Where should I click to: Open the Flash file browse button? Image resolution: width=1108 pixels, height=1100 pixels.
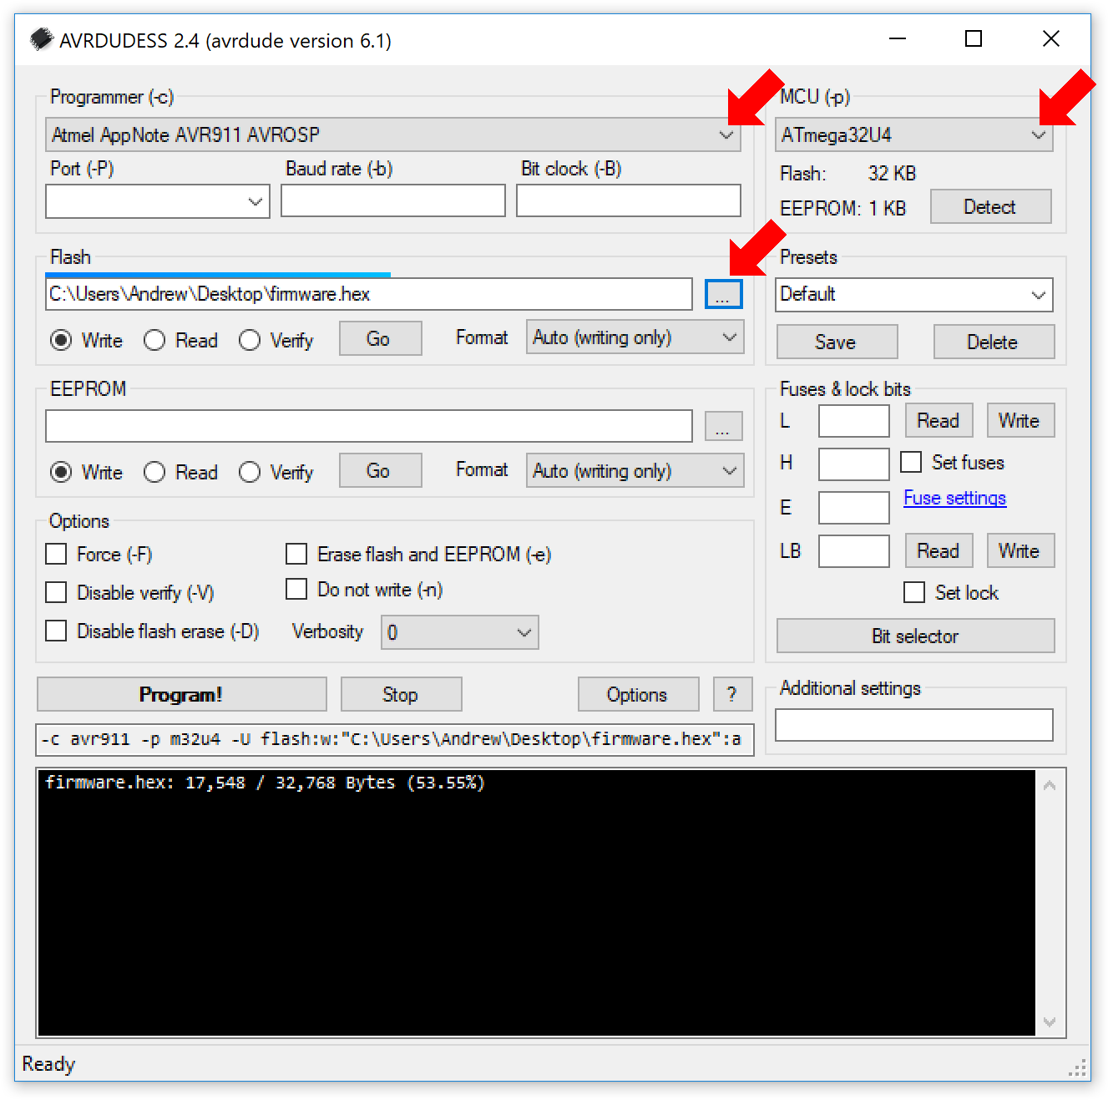click(723, 294)
